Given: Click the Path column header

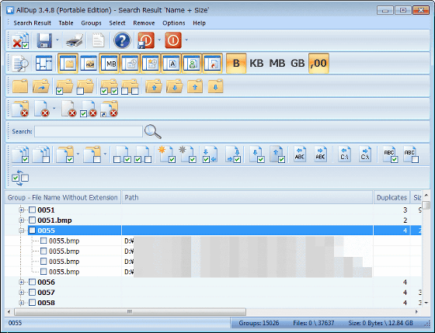Looking at the screenshot, I should pyautogui.click(x=247, y=197).
